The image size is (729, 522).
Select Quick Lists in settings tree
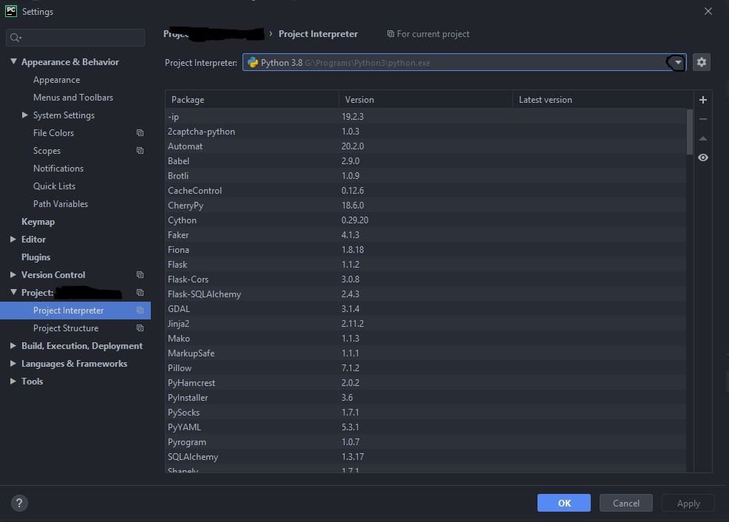[54, 186]
